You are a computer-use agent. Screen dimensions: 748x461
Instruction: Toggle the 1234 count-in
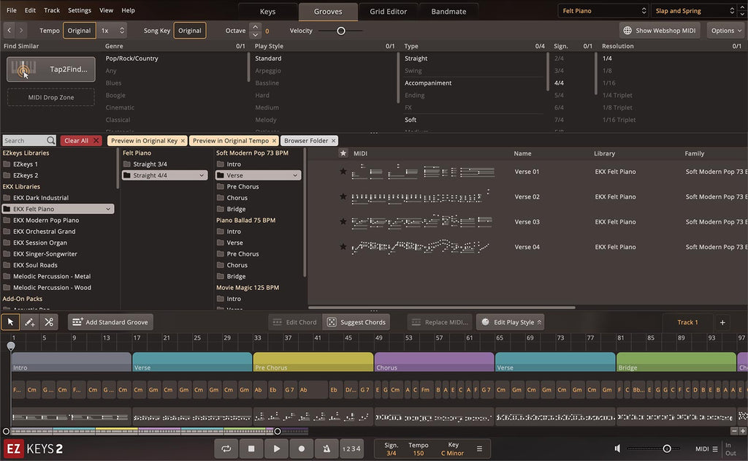pos(351,449)
